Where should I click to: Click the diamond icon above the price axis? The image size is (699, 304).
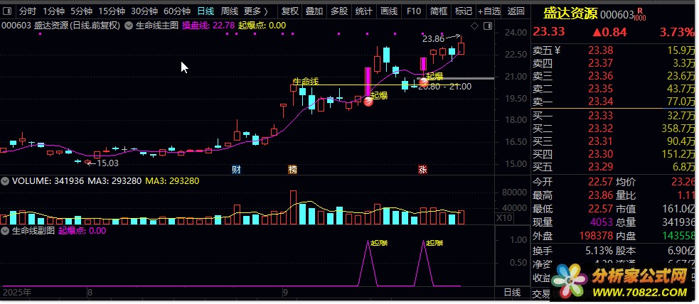point(474,26)
